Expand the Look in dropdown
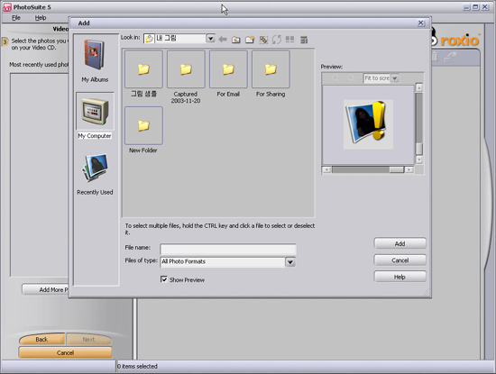 (x=210, y=39)
